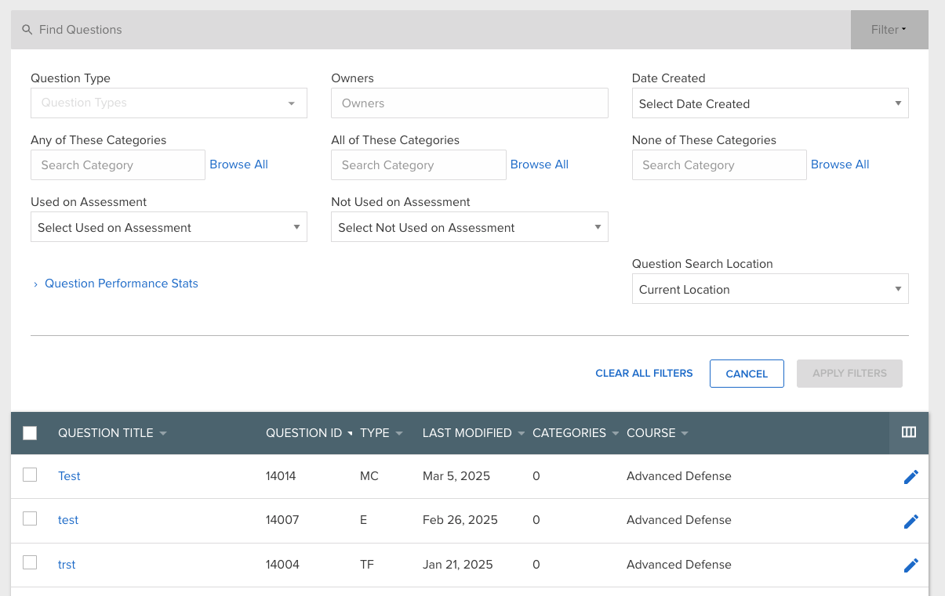Click the Owners input field

click(470, 103)
